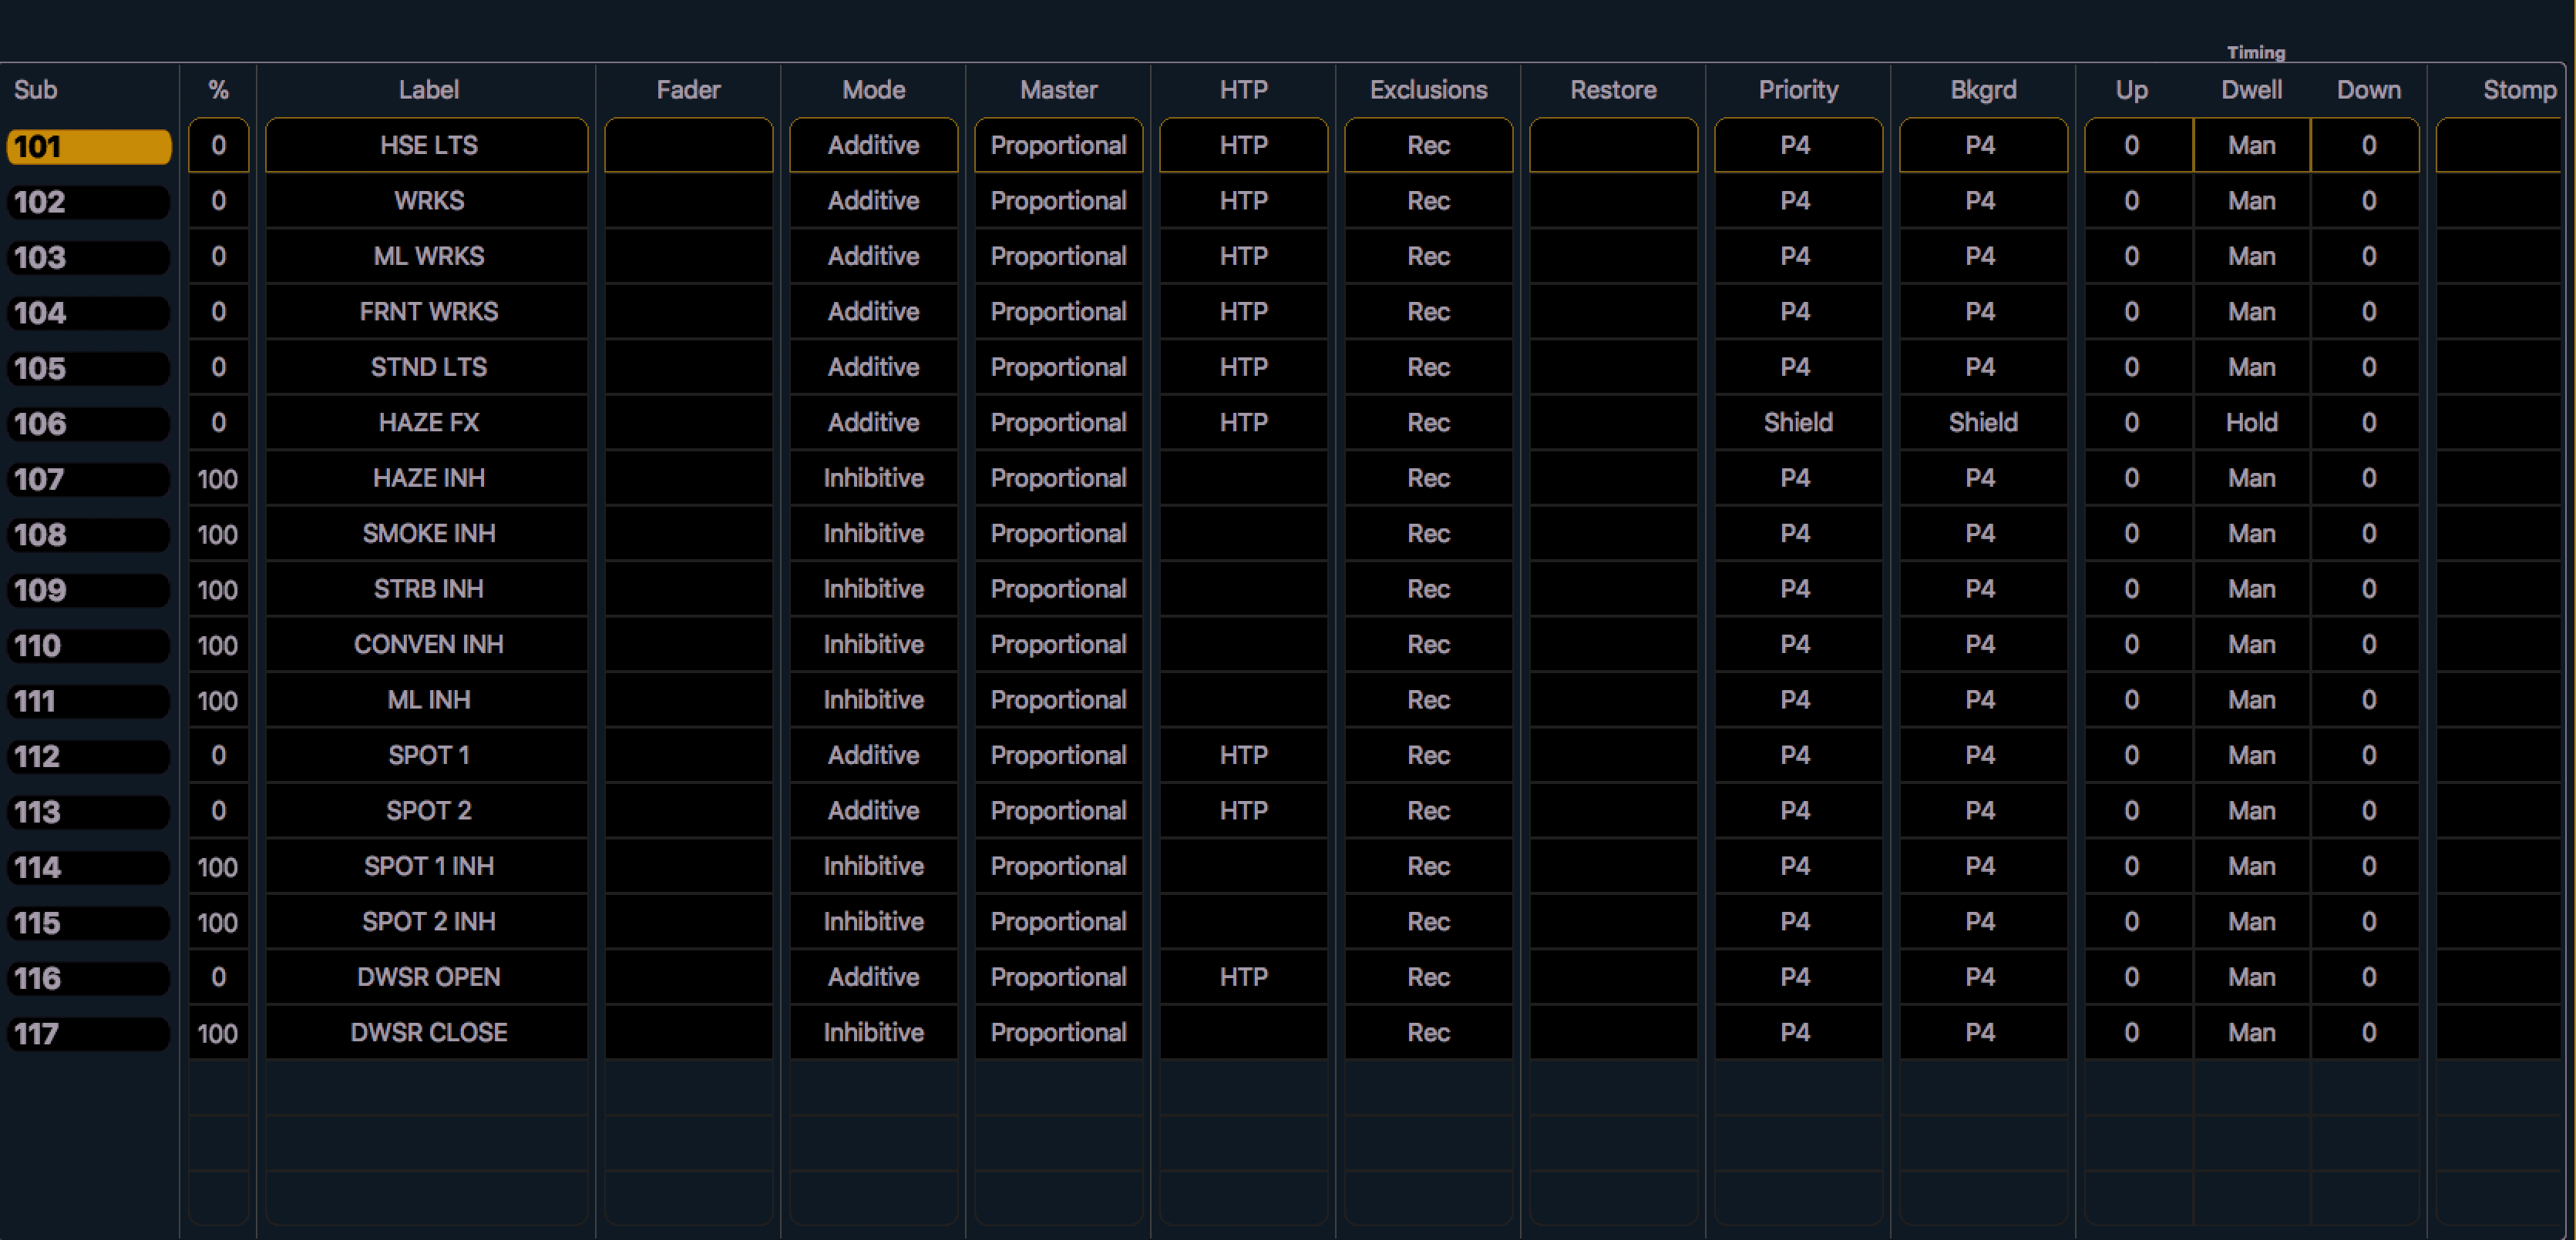Click the Bkgrd column header
Viewport: 2576px width, 1240px height.
coord(1983,90)
